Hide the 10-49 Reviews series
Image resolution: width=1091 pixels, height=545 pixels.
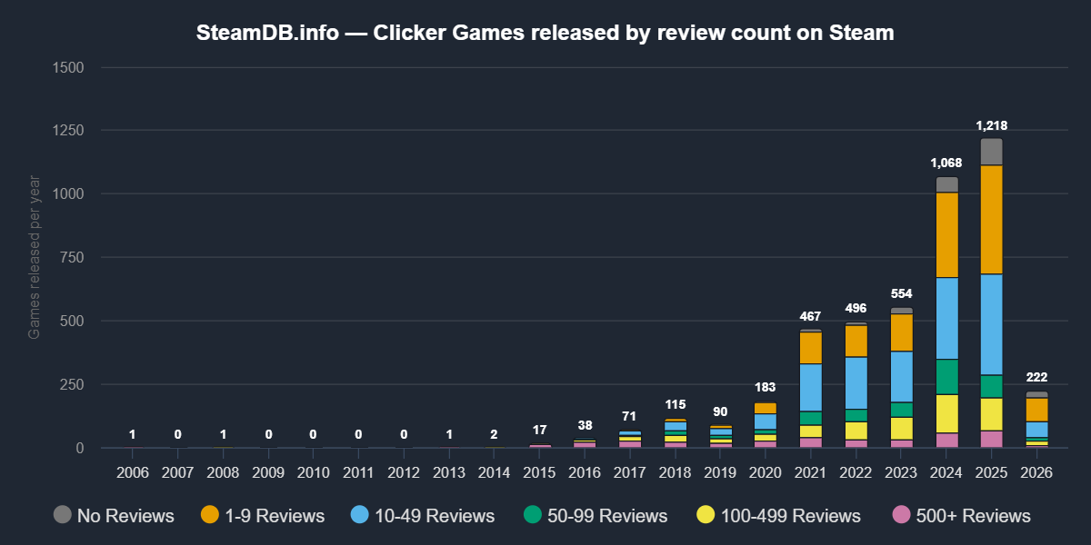coord(434,516)
